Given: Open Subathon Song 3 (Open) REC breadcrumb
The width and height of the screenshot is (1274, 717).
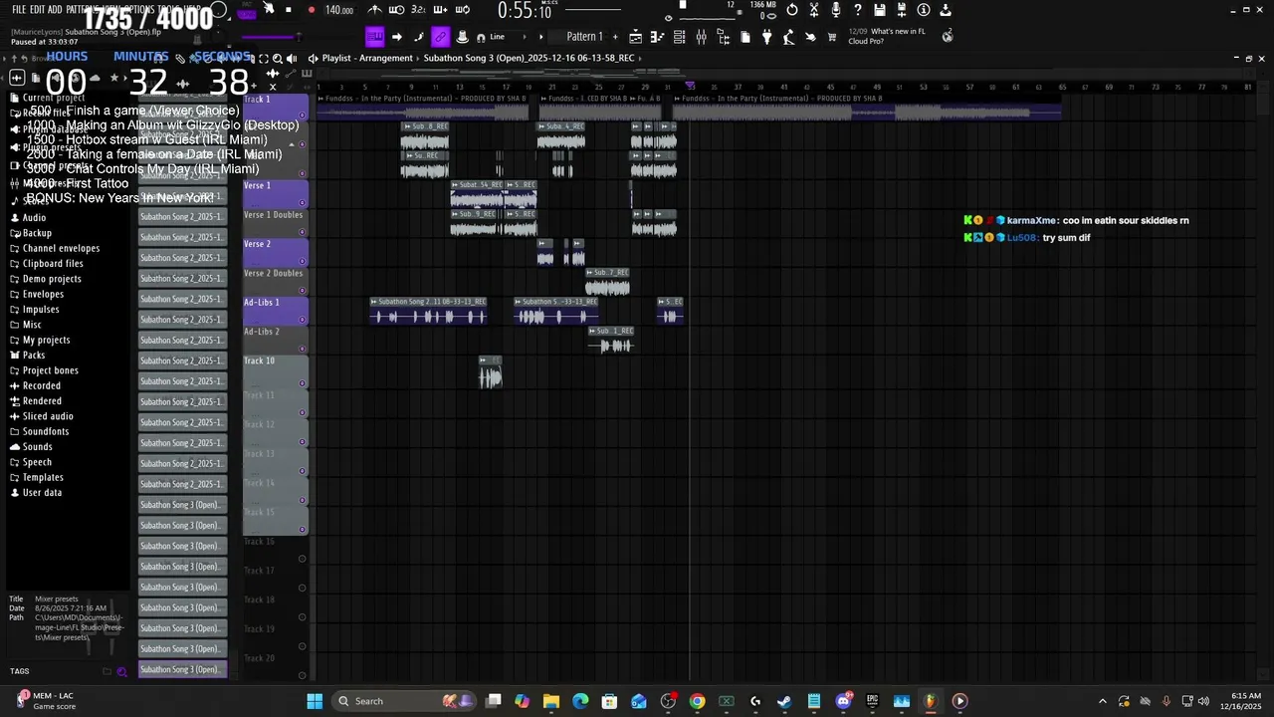Looking at the screenshot, I should [529, 58].
